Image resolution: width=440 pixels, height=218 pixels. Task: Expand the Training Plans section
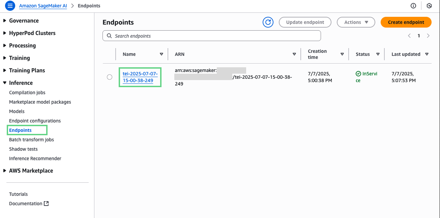point(5,70)
